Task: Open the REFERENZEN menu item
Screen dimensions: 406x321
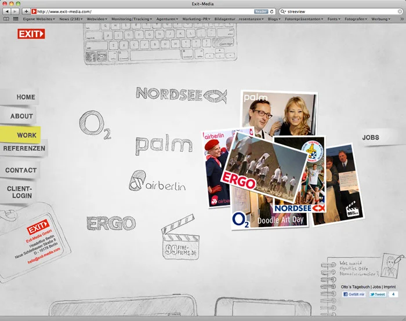Action: [x=24, y=149]
